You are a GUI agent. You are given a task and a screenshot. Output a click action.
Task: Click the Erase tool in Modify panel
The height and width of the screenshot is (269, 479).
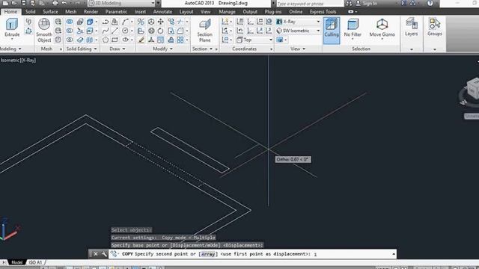pyautogui.click(x=141, y=40)
